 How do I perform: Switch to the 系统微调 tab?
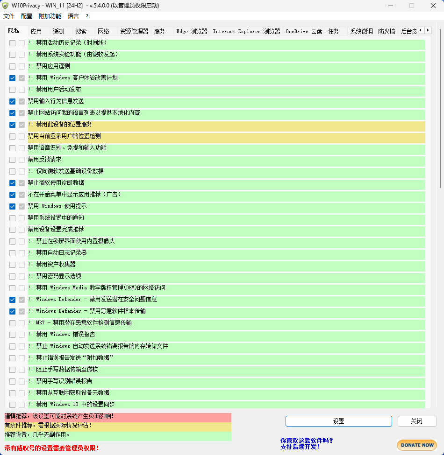(x=361, y=31)
